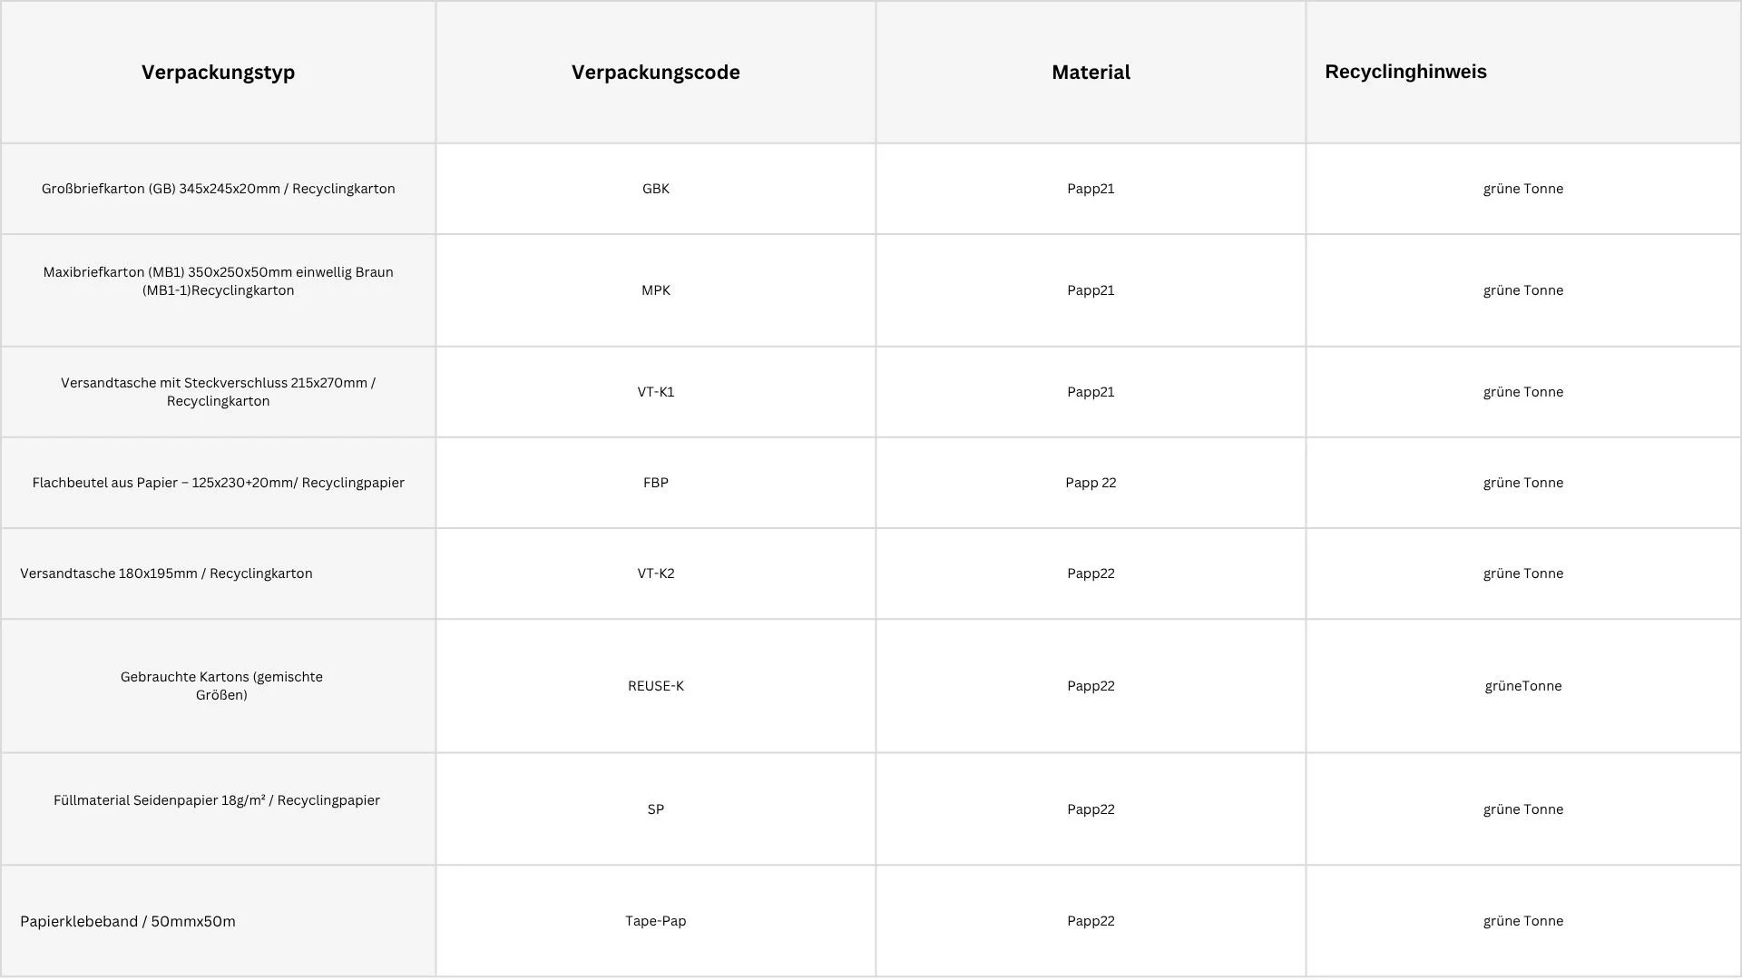
Task: Select the GBK packaging code cell
Action: [x=656, y=189]
